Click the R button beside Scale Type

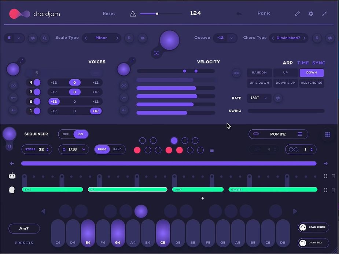[129, 38]
